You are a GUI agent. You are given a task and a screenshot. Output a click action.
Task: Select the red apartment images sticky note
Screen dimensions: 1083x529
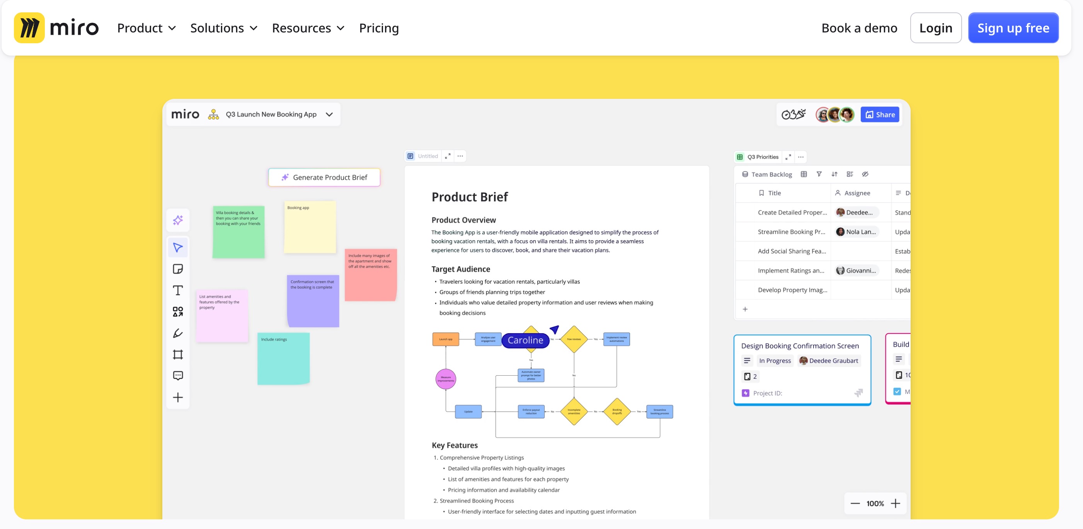370,275
